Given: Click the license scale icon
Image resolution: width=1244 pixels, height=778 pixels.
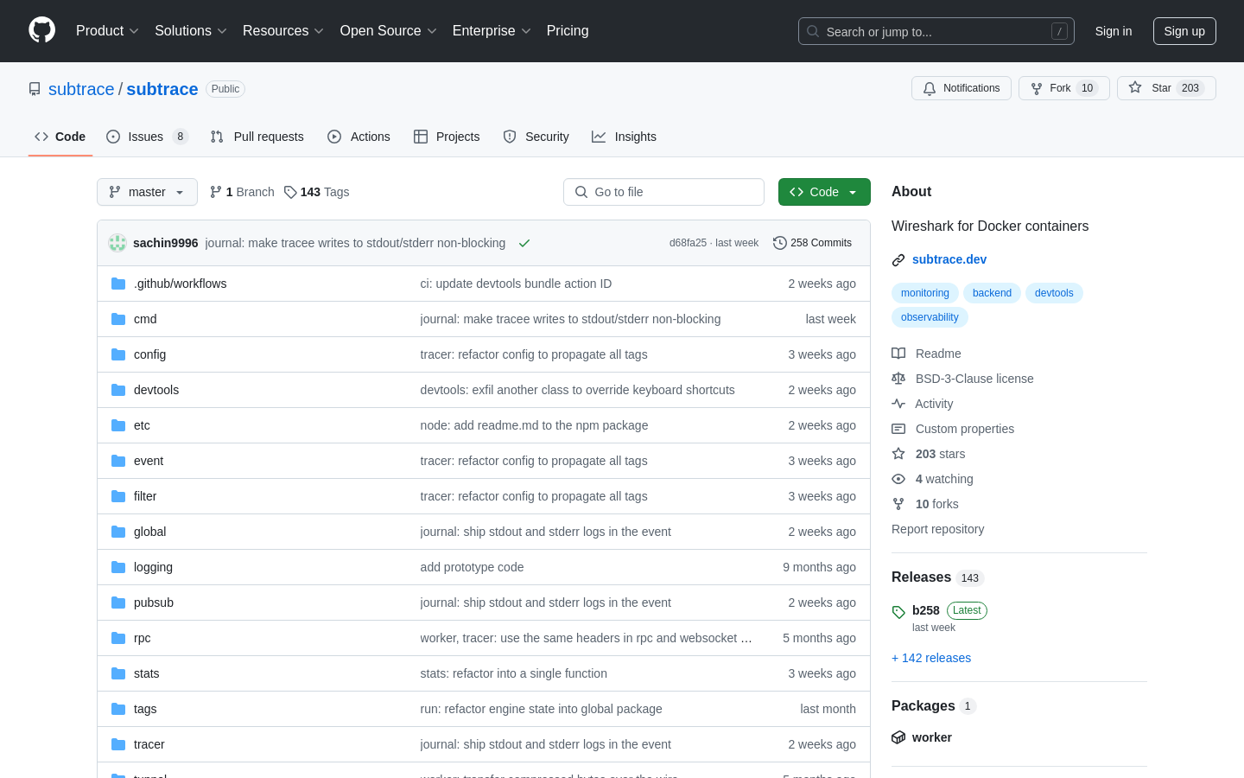Looking at the screenshot, I should click(898, 379).
